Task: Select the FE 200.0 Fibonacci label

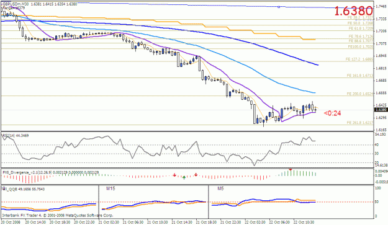Action: (360, 94)
